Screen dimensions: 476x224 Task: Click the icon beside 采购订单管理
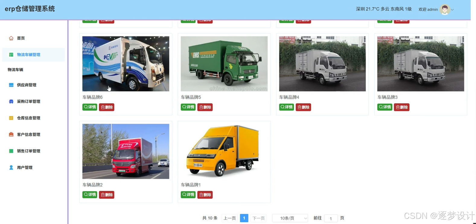pyautogui.click(x=11, y=101)
